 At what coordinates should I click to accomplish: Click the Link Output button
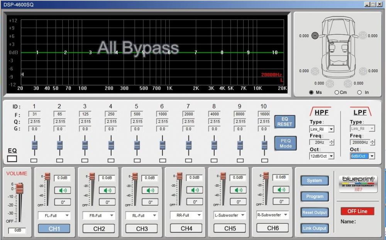[x=315, y=228]
